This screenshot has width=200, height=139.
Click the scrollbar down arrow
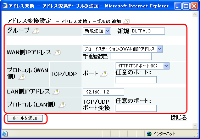point(195,125)
